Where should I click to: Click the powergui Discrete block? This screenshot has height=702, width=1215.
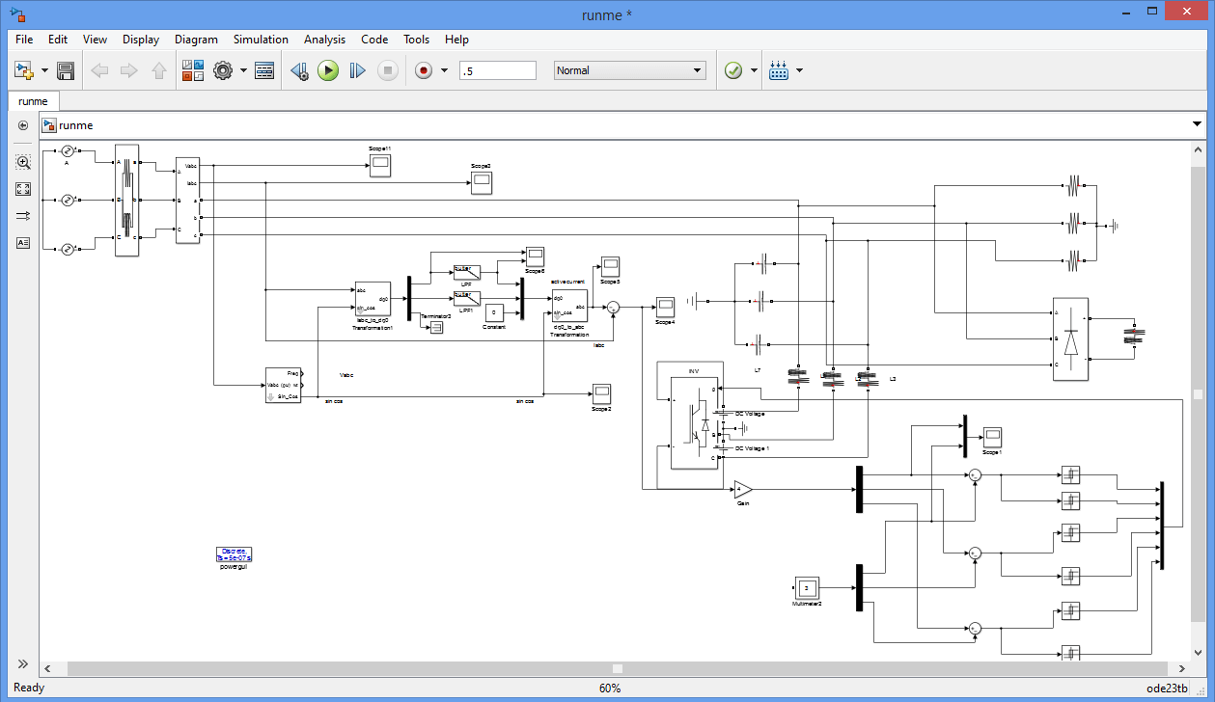click(234, 554)
